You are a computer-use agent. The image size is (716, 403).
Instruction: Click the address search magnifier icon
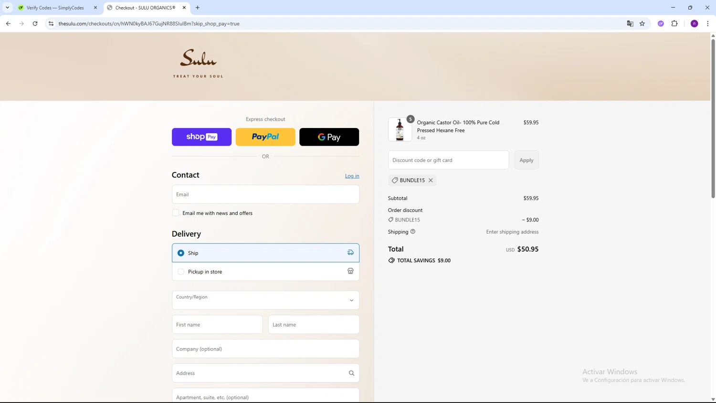pyautogui.click(x=351, y=373)
